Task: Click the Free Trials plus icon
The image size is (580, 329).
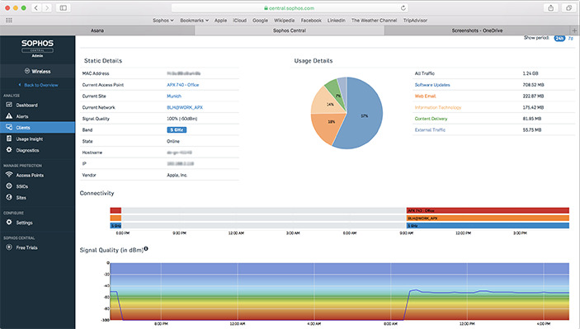Action: (x=9, y=247)
